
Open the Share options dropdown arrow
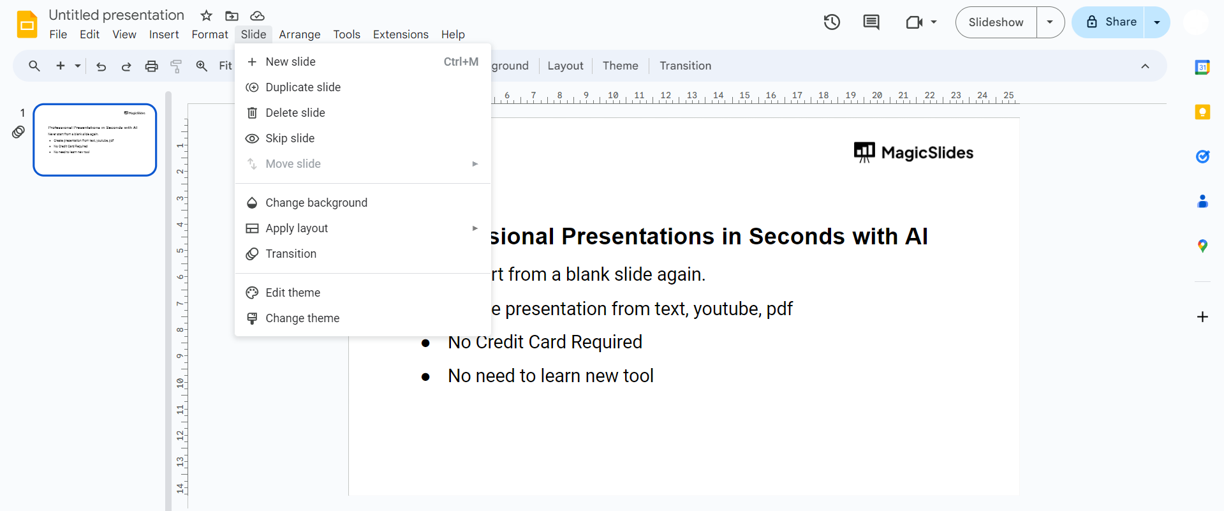(1157, 22)
